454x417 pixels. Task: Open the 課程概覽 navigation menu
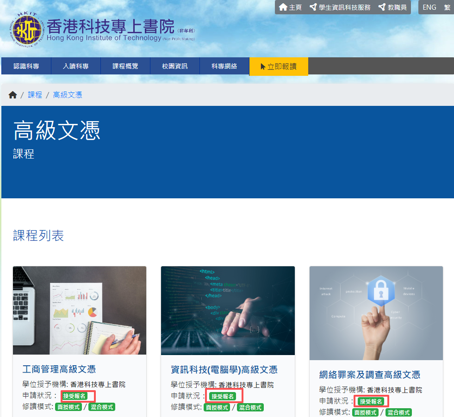[x=125, y=66]
